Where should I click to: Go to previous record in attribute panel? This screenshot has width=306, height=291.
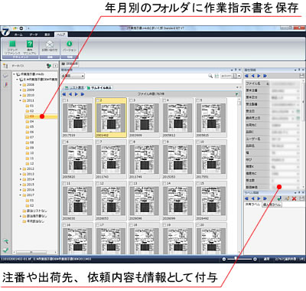pyautogui.click(x=252, y=76)
